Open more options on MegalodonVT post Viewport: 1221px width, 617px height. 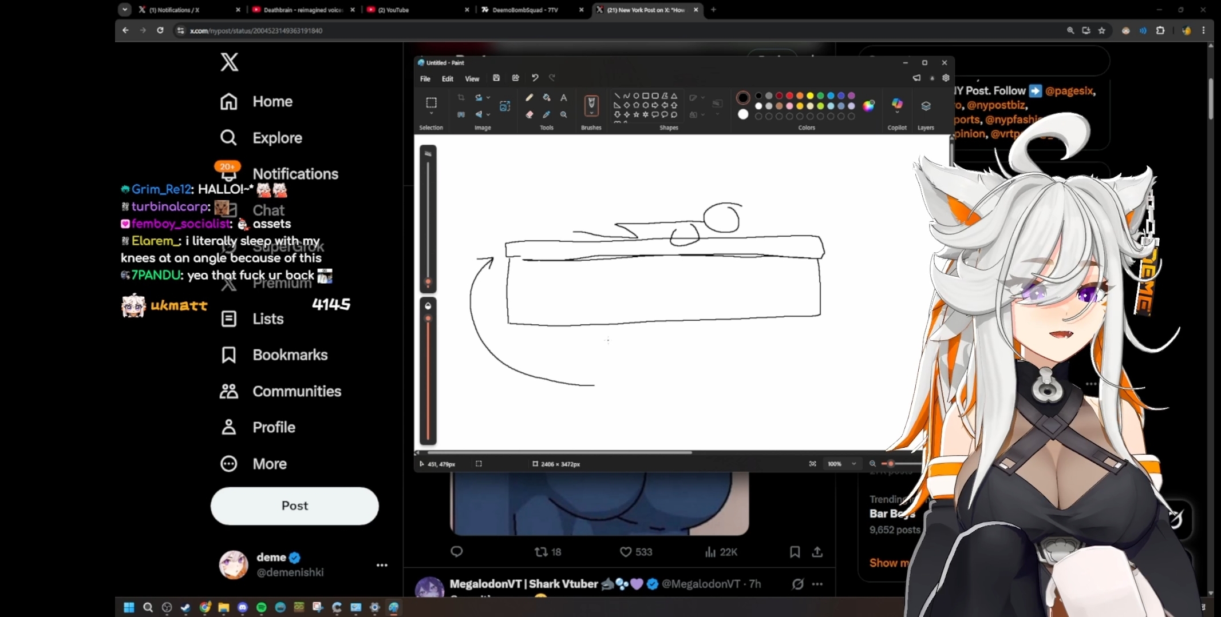coord(817,584)
